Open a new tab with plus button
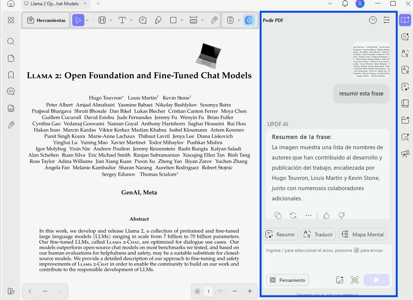413x300 pixels. pyautogui.click(x=98, y=4)
